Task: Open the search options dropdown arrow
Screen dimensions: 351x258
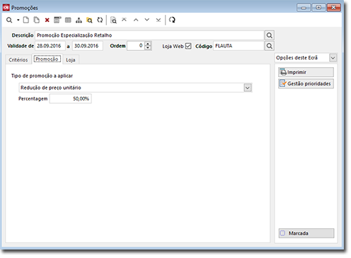Action: pos(18,20)
